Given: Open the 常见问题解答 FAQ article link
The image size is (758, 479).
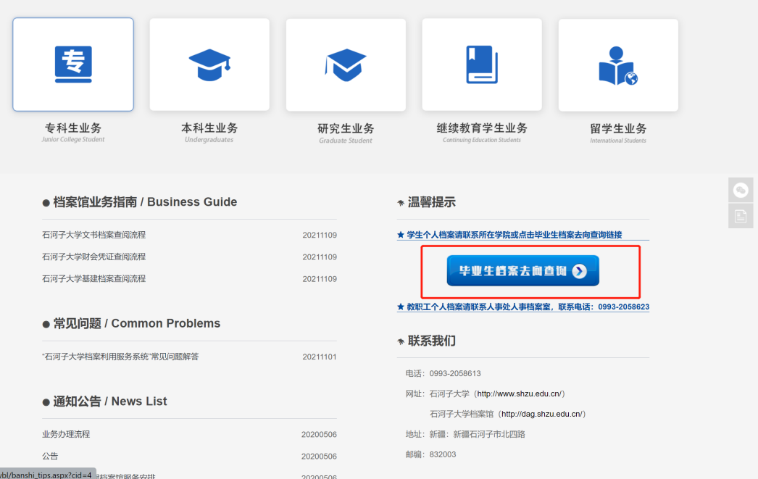Looking at the screenshot, I should pos(120,357).
